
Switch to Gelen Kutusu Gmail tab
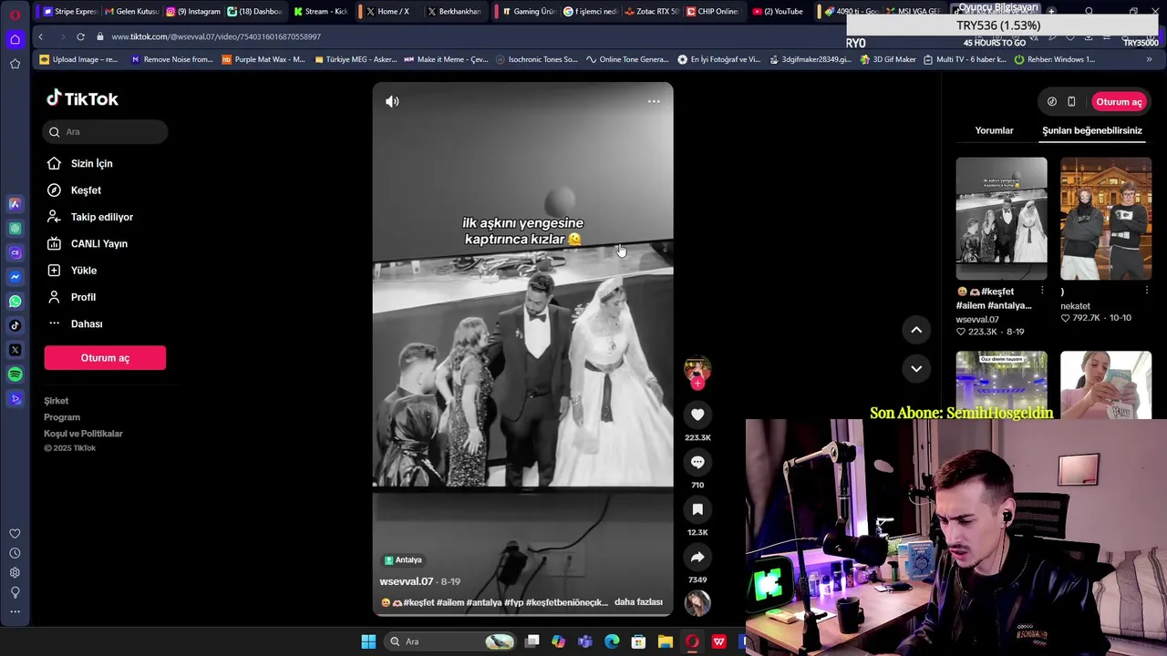click(x=131, y=12)
